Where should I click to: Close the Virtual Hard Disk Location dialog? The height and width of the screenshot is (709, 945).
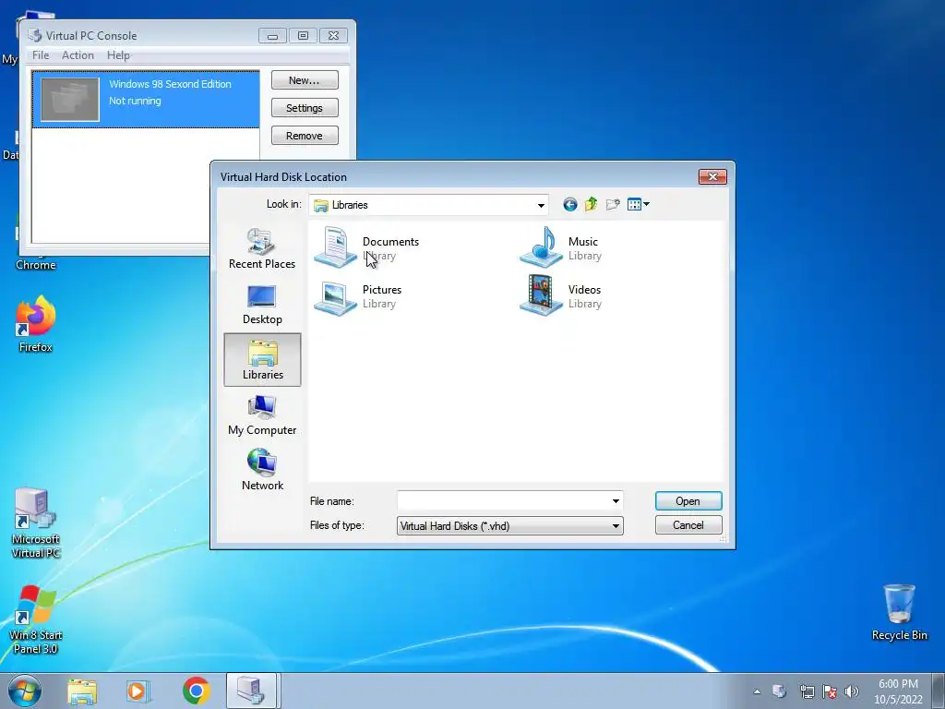pos(712,176)
